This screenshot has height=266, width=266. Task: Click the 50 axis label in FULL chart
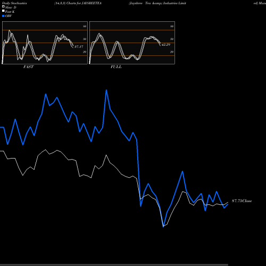172,39
